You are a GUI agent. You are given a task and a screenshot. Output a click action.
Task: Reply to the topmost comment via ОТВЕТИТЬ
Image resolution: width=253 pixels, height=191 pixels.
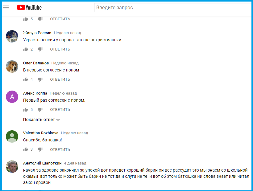point(60,19)
